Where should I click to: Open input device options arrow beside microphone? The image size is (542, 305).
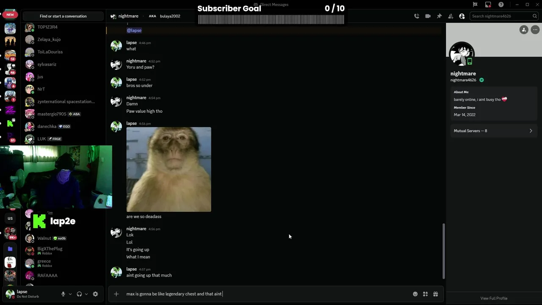coord(70,294)
